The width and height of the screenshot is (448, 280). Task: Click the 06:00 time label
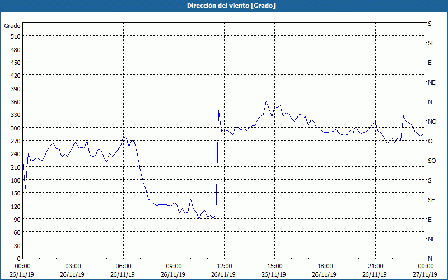[123, 267]
